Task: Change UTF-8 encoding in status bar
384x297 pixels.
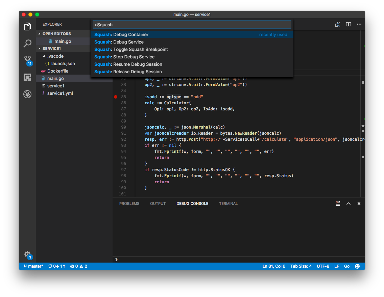Action: 323,266
